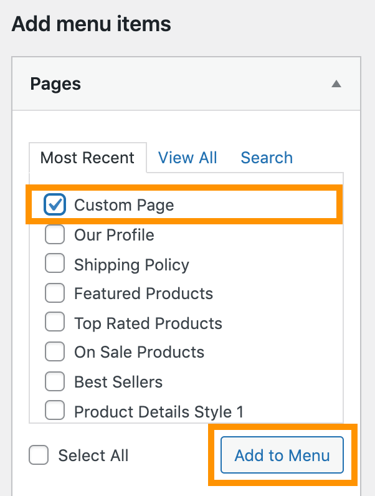
Task: Click the Select All label text
Action: pyautogui.click(x=93, y=455)
